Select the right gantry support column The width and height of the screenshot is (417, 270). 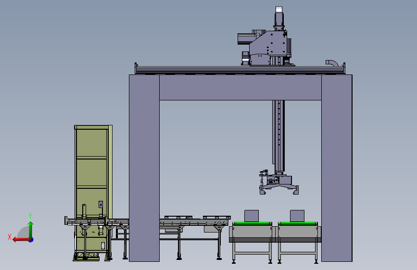point(337,168)
